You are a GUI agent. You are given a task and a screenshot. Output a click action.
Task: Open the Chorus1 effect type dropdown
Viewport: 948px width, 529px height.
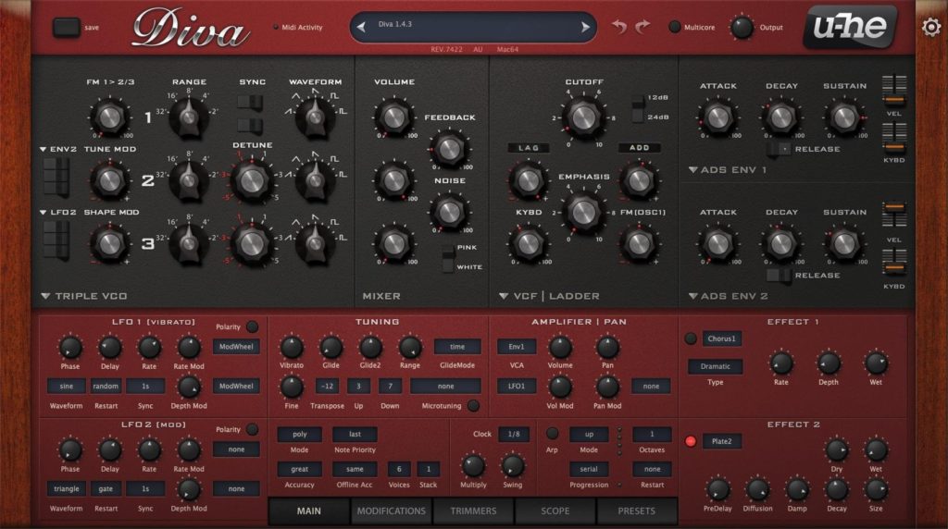click(721, 338)
